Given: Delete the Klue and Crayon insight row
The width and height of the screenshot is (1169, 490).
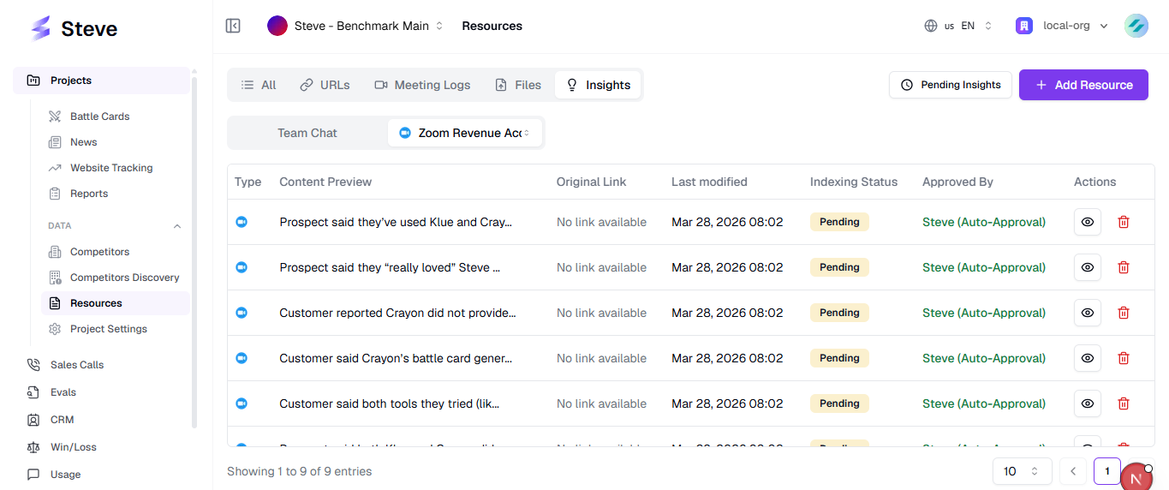Looking at the screenshot, I should click(1124, 222).
